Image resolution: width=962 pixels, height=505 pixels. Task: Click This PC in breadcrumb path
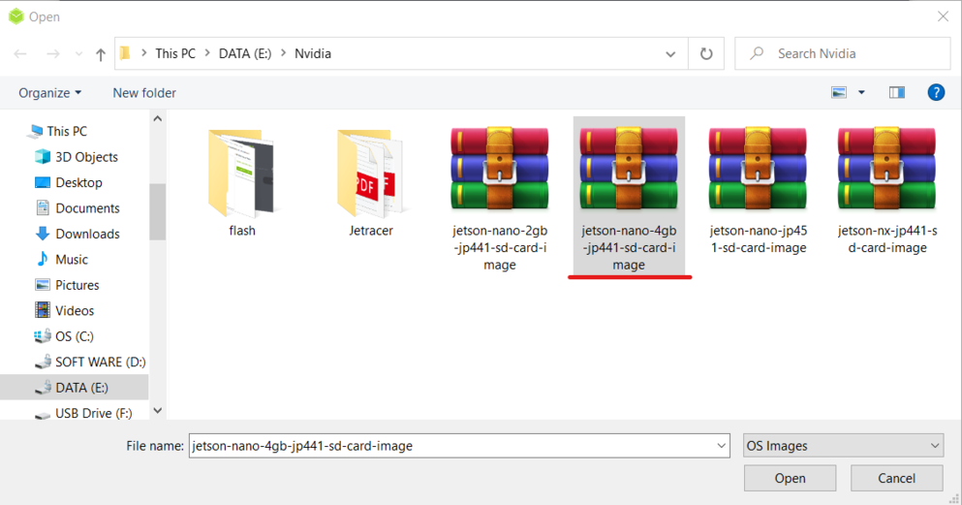(x=175, y=53)
